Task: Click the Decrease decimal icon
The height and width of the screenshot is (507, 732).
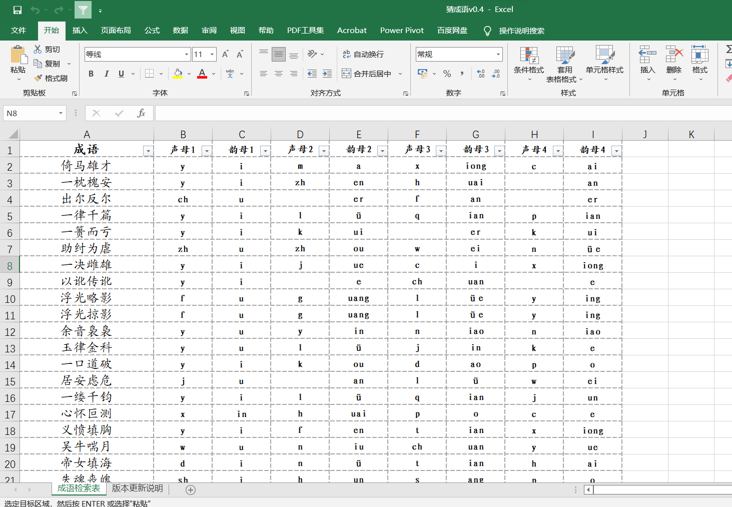Action: (496, 74)
